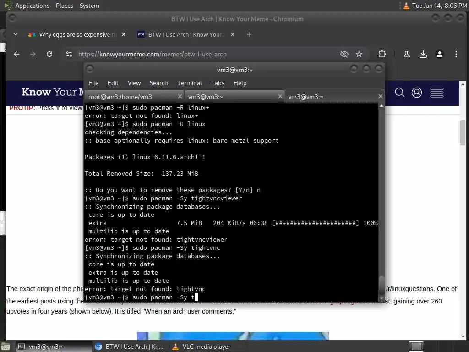Open site information icon in address bar
Image resolution: width=469 pixels, height=352 pixels.
click(x=69, y=54)
